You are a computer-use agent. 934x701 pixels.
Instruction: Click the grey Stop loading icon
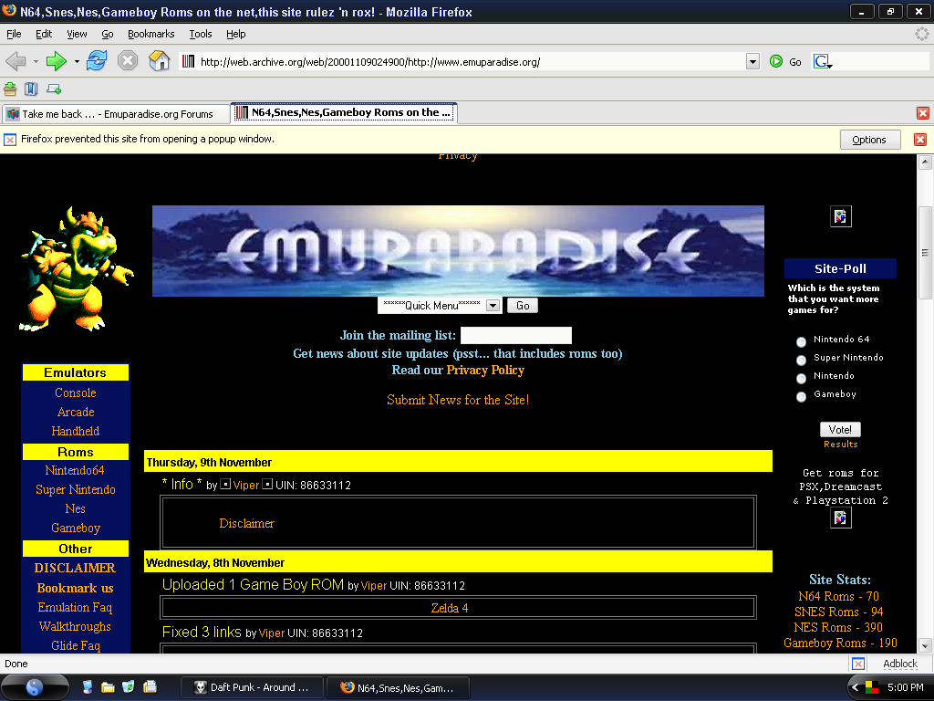[128, 61]
